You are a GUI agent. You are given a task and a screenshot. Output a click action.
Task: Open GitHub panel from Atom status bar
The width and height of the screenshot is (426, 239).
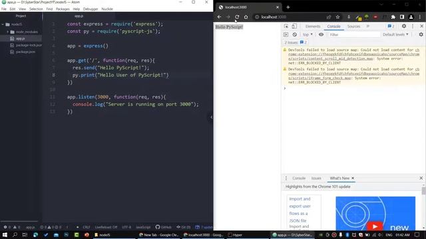(x=164, y=227)
